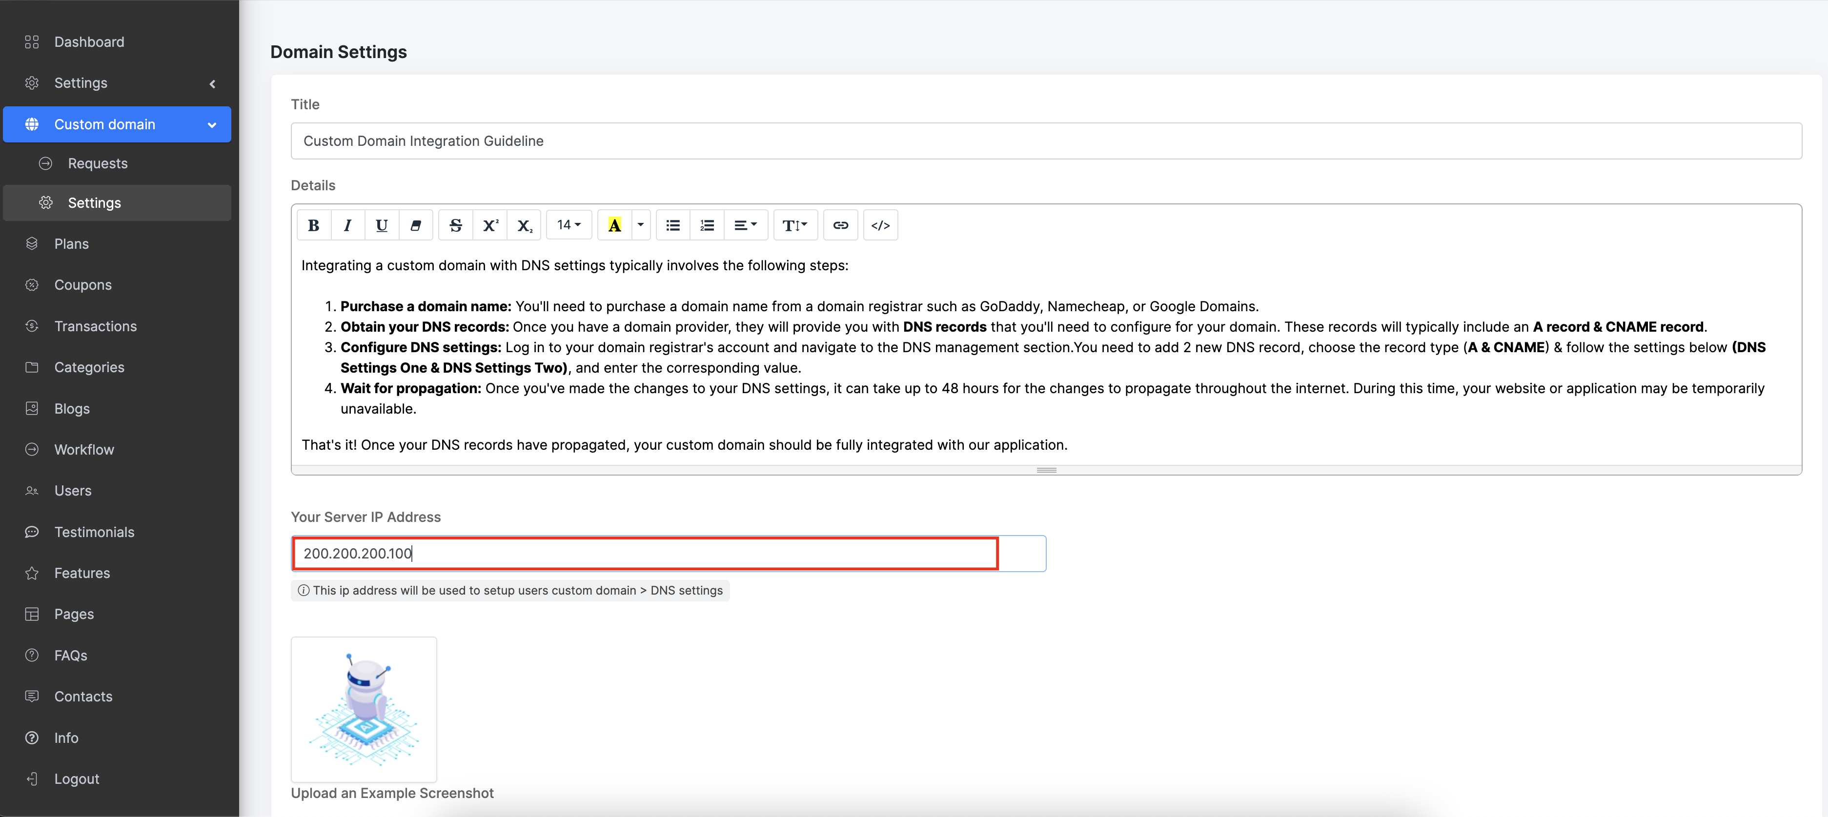Click the example screenshot robot thumbnail
This screenshot has width=1828, height=817.
[x=364, y=709]
